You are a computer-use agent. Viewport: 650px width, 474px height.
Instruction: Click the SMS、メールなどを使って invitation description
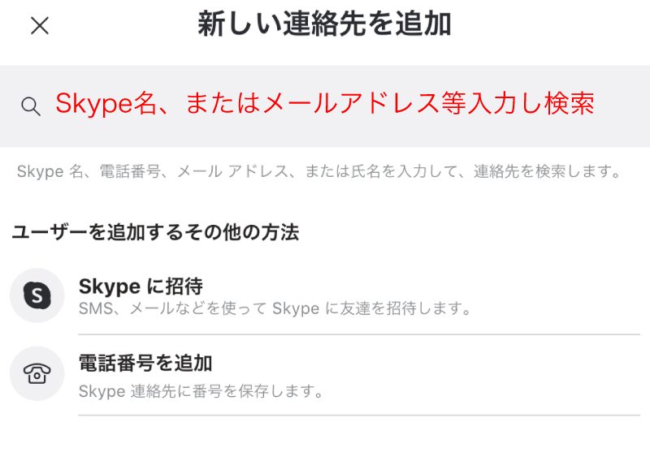275,308
